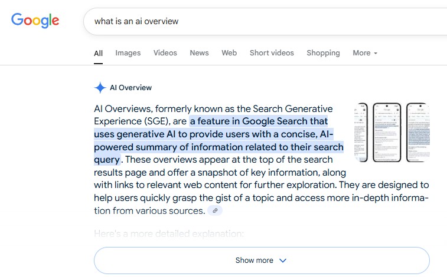
Task: Click the highlighted 'a feature in Google Search' text
Action: 259,121
